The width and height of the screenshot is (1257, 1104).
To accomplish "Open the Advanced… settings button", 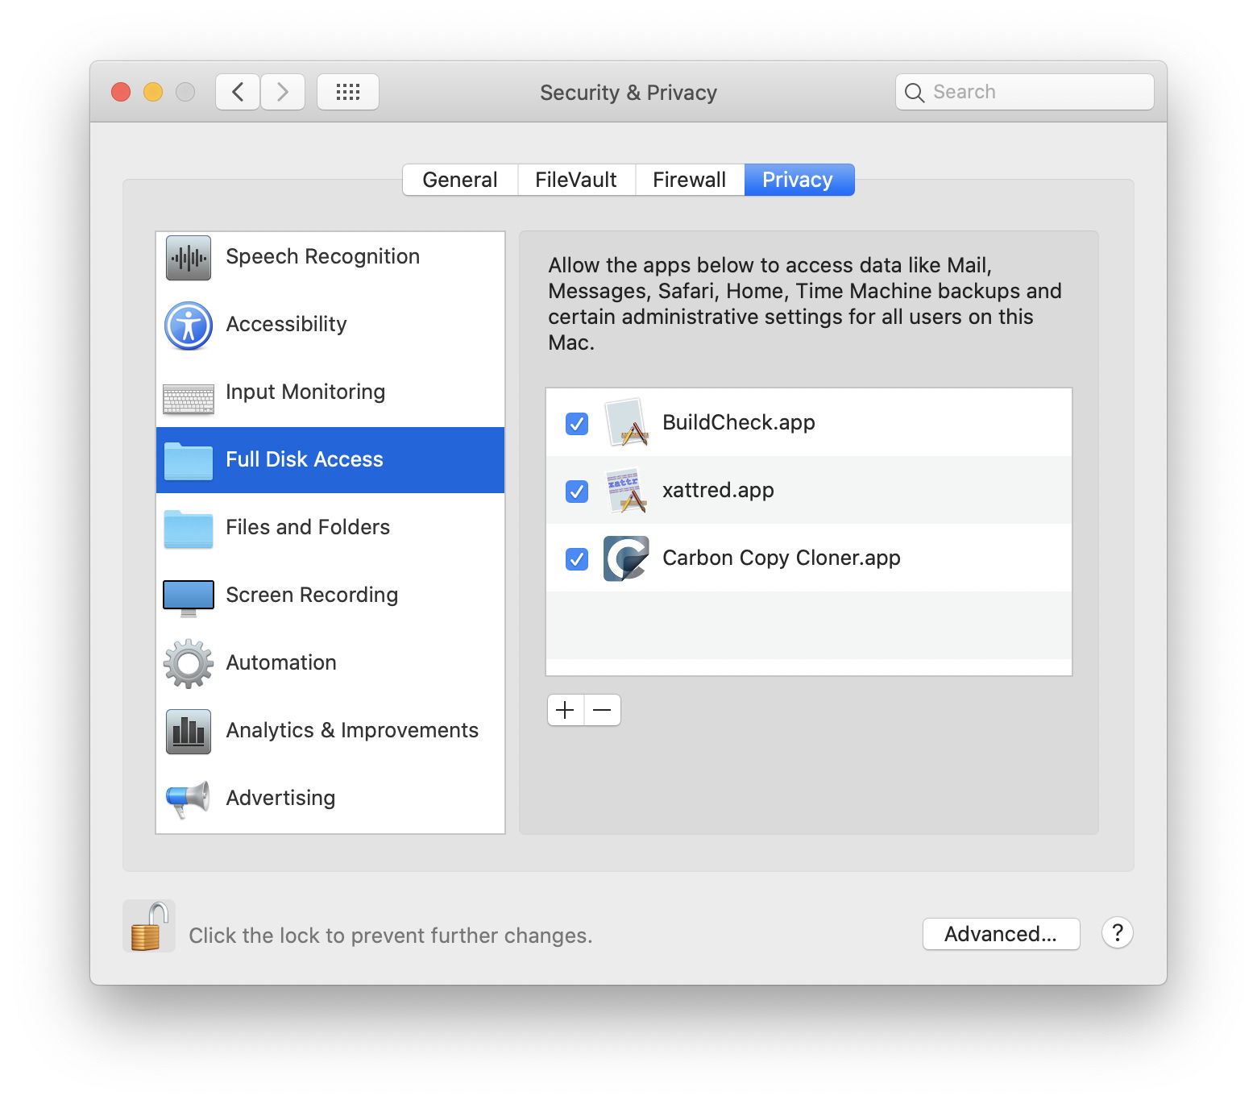I will point(1001,934).
